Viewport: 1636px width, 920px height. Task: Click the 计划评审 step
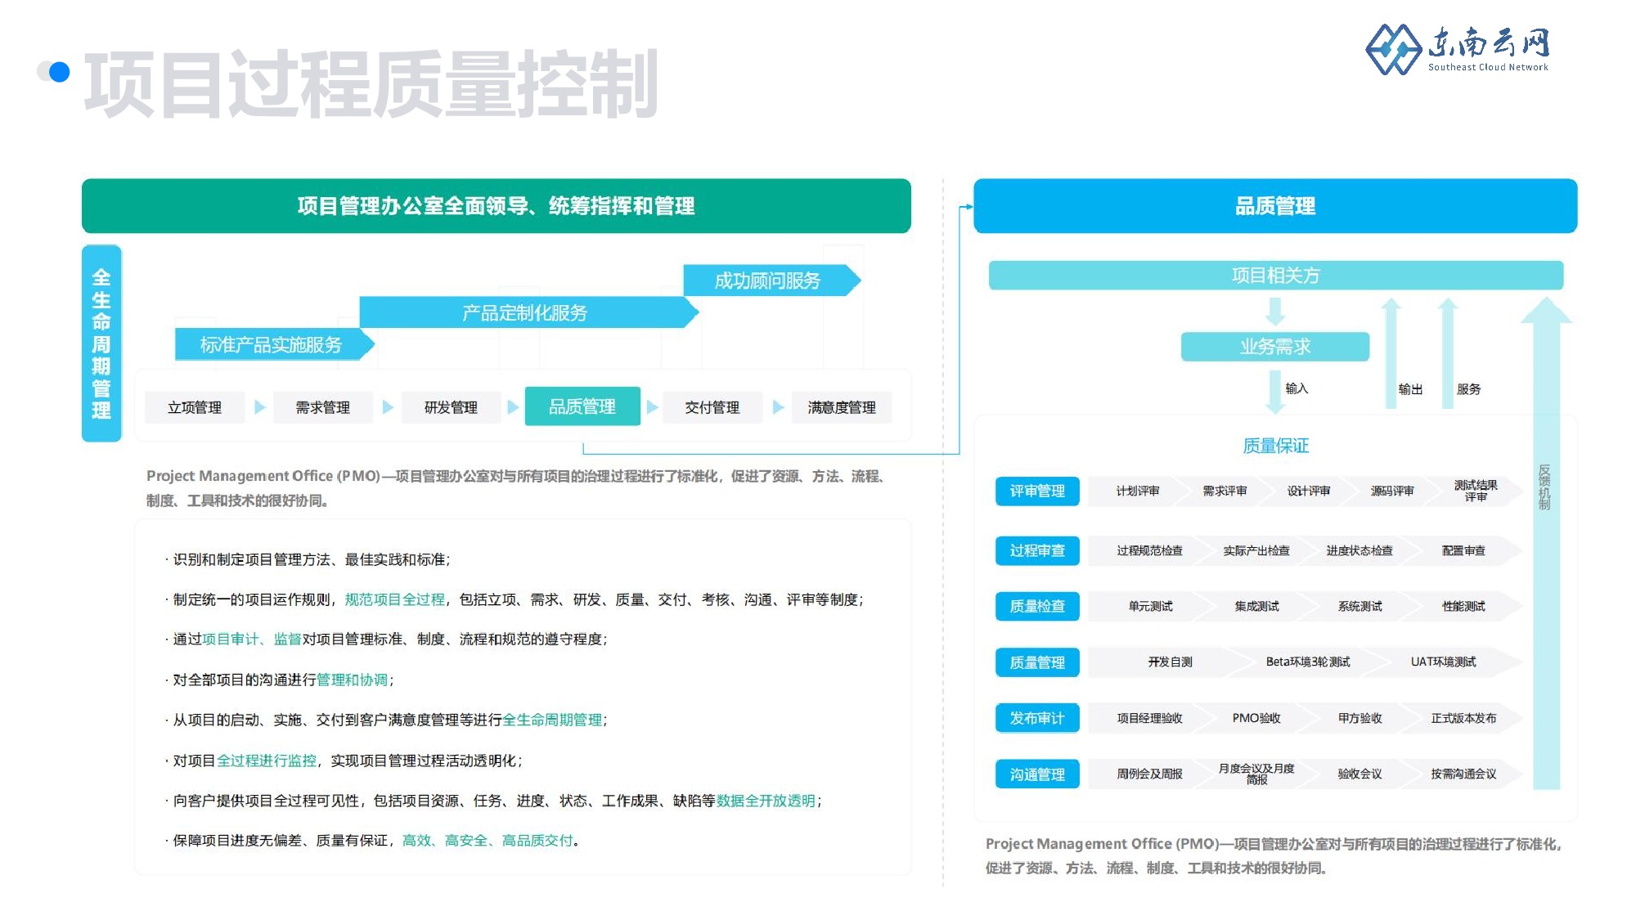(1137, 491)
